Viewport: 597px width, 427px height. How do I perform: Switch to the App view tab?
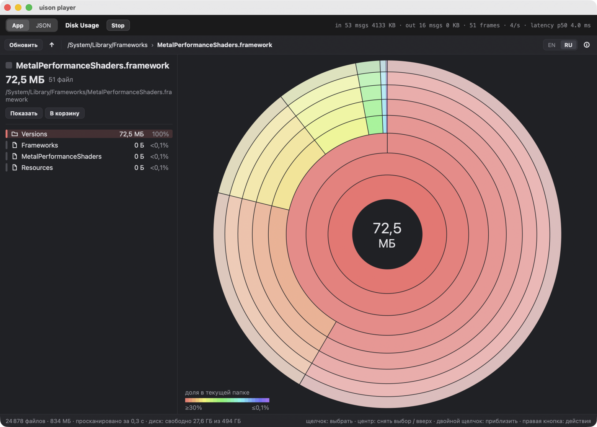[x=18, y=25]
